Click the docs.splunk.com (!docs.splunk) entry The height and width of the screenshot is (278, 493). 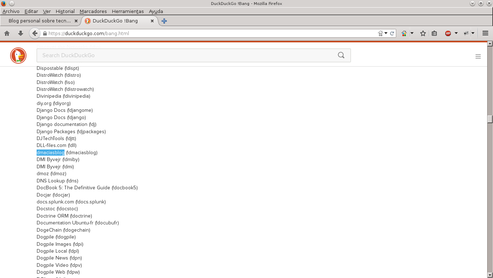point(71,202)
